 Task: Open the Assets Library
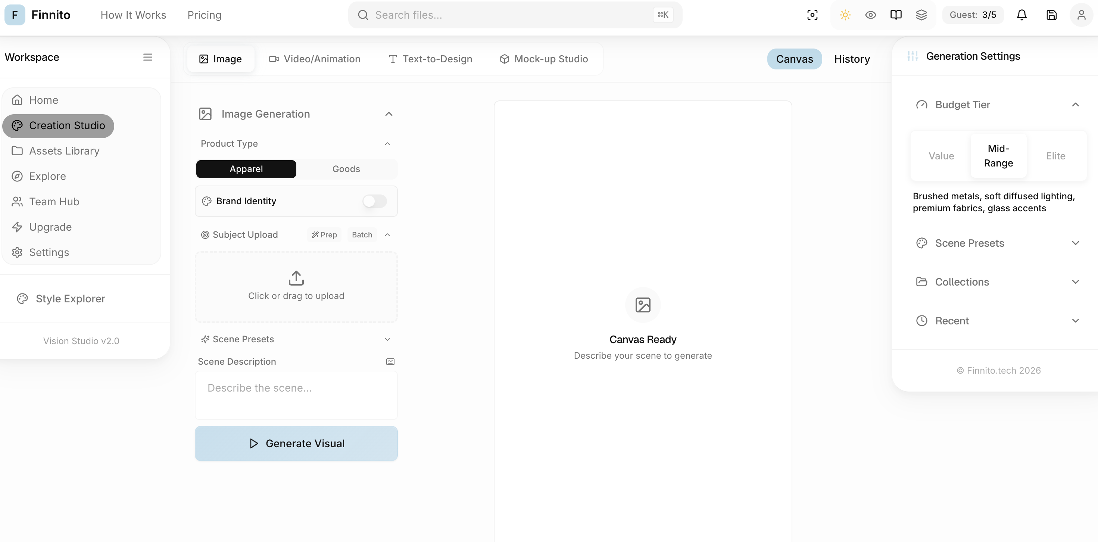[x=63, y=151]
